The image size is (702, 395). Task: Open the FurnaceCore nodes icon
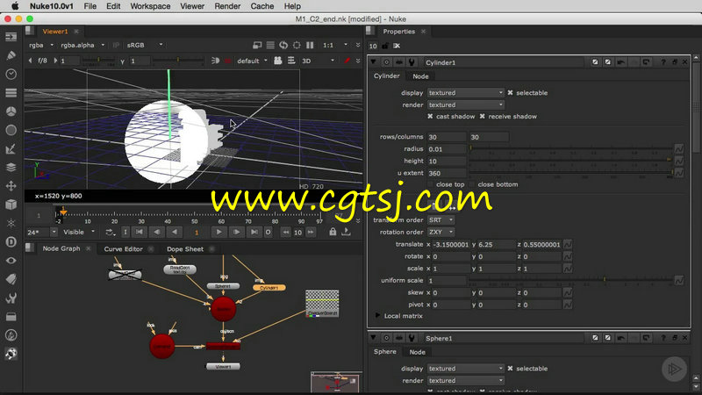(x=11, y=335)
